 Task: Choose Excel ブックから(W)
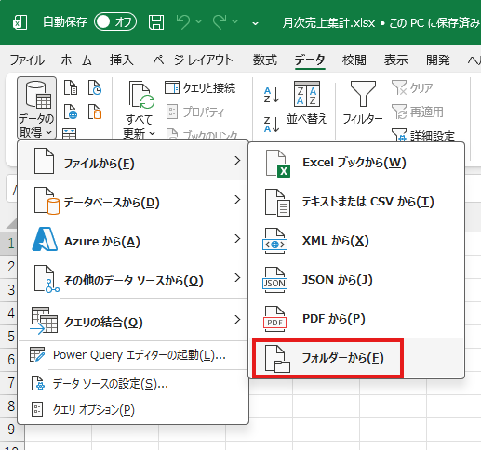pos(356,163)
